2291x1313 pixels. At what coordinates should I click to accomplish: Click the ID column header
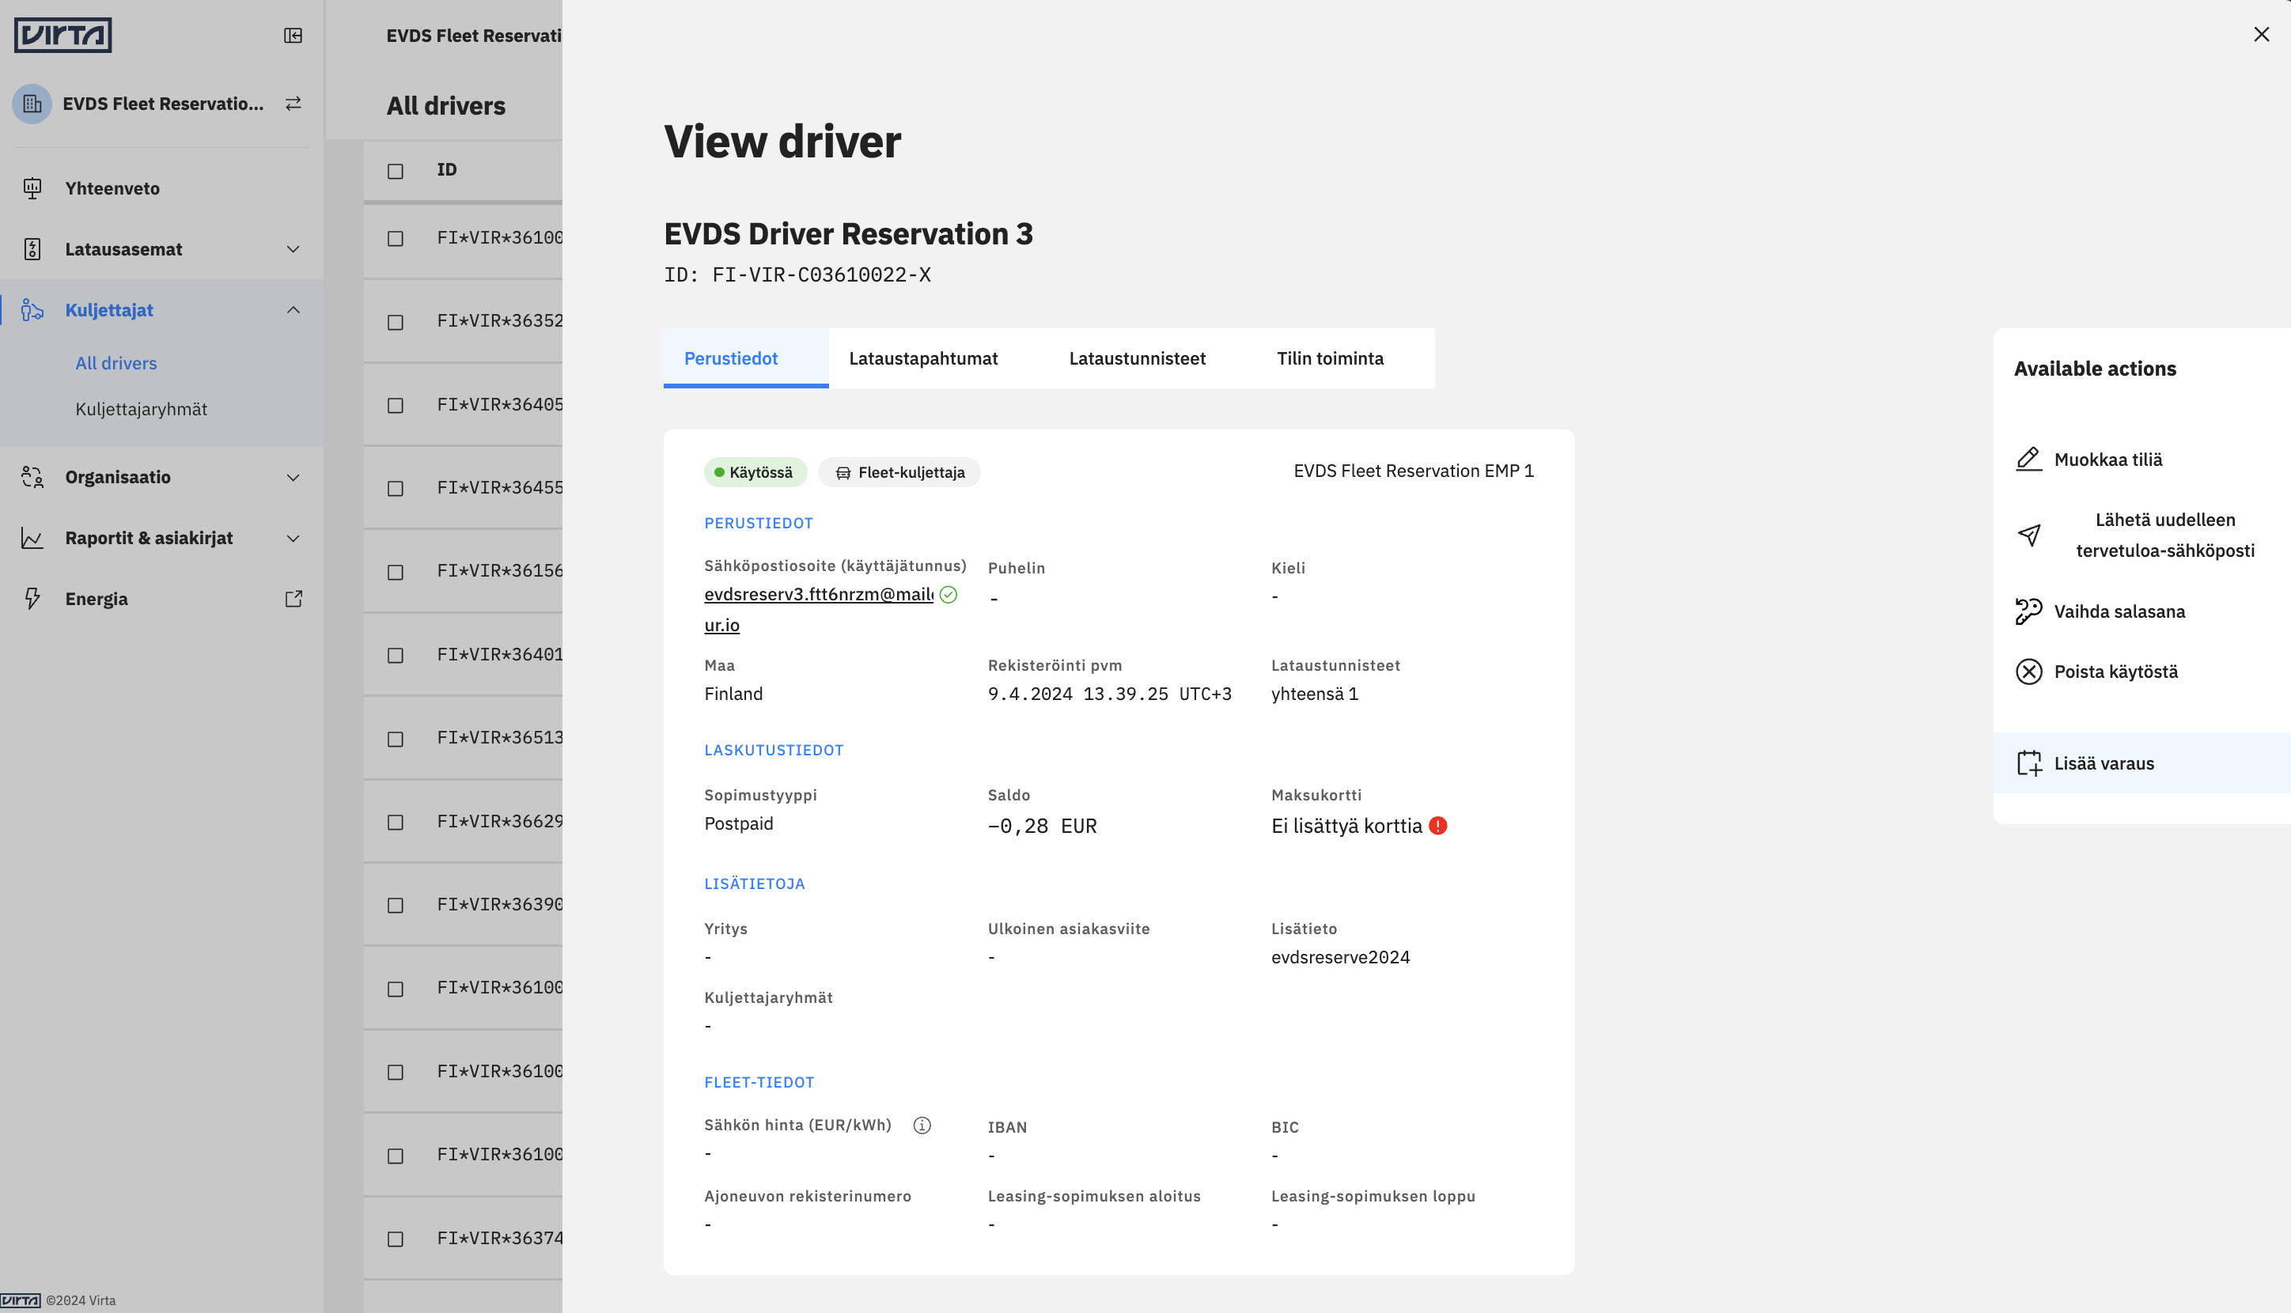point(446,169)
